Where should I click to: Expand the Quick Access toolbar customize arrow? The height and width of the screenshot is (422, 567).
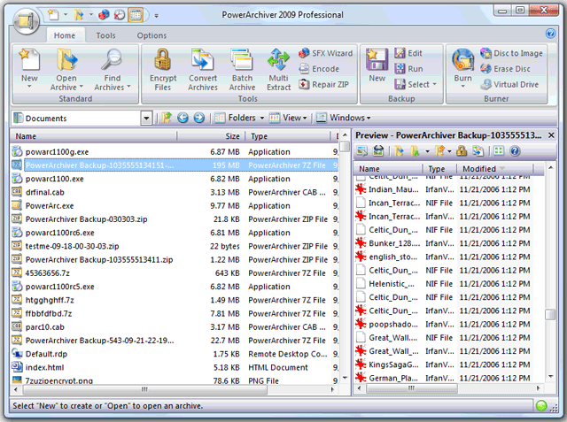(x=157, y=16)
